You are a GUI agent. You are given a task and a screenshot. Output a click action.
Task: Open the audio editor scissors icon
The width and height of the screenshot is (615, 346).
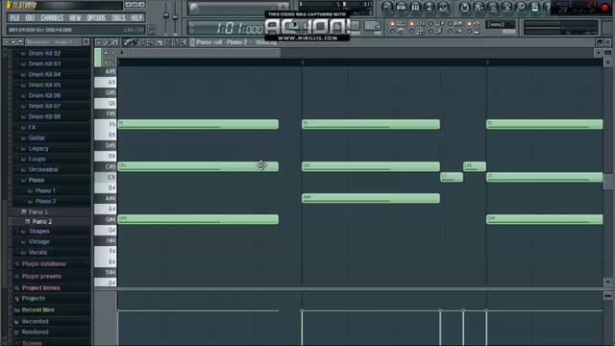[x=507, y=8]
